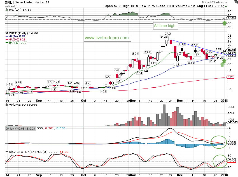Select the 6.26 MA(200) value tag
Viewport: 238px width, 177px height.
pos(231,77)
